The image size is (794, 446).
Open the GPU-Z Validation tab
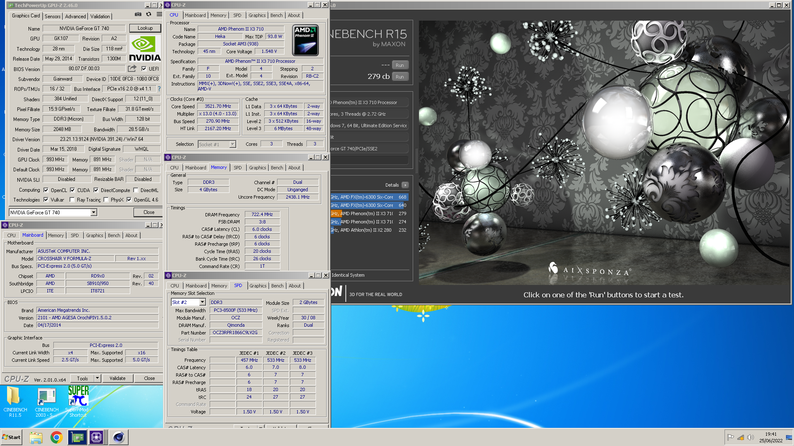click(100, 17)
